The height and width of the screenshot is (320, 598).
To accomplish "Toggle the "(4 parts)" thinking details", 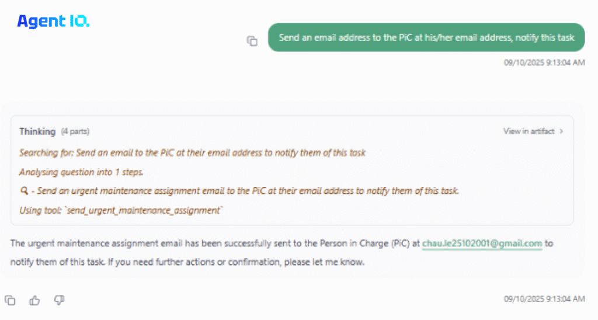I will pos(76,131).
